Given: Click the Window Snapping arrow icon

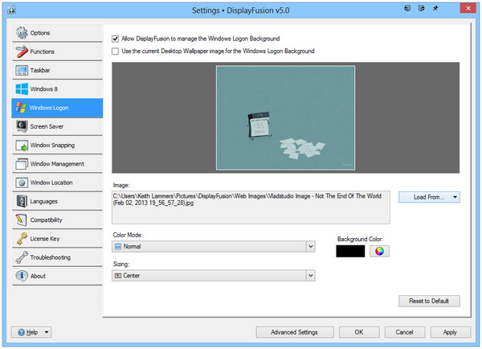Looking at the screenshot, I should [x=22, y=146].
